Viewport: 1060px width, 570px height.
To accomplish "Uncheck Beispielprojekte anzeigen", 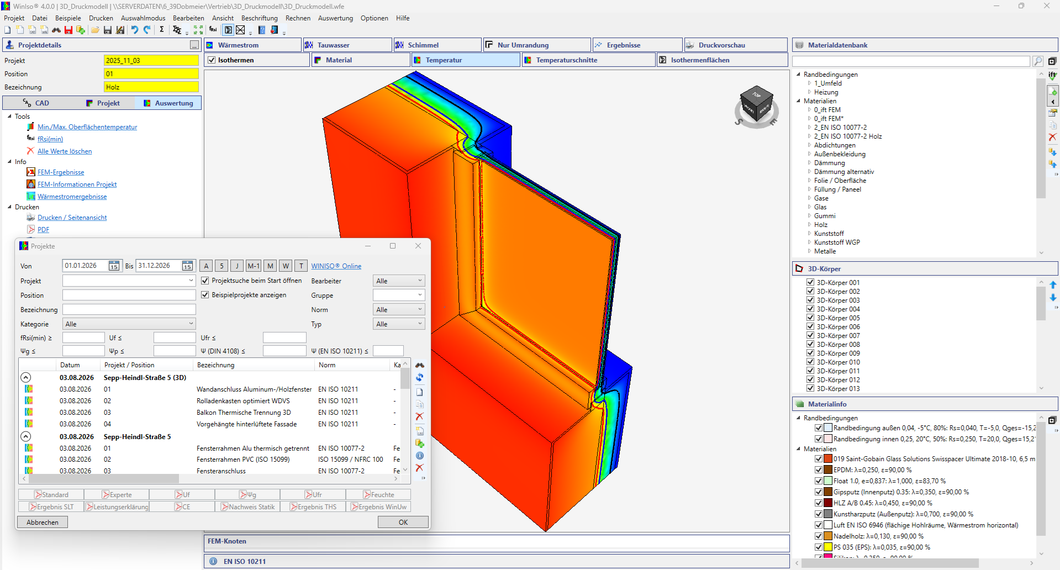I will pos(205,295).
